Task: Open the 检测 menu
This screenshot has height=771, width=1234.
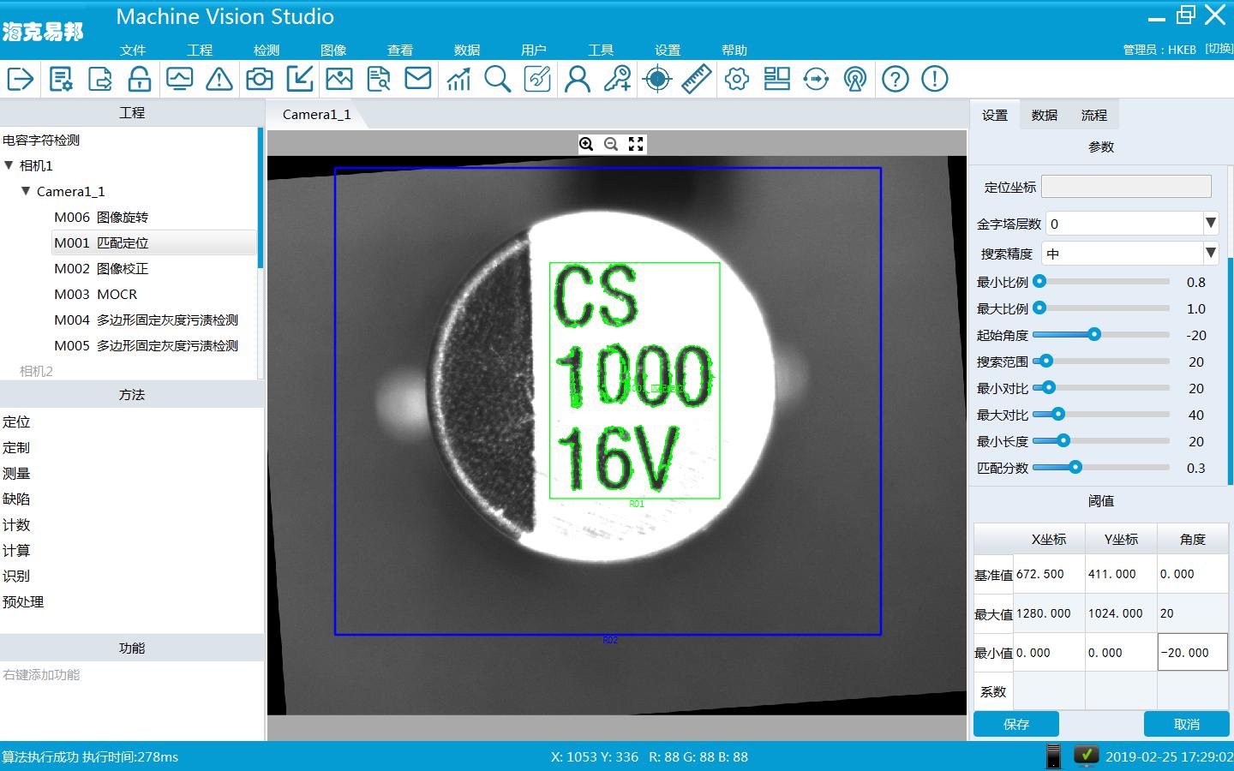Action: (267, 51)
